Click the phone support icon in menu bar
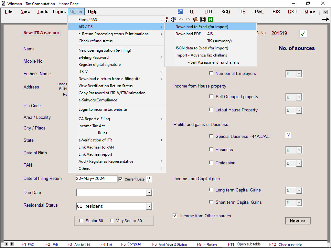This screenshot has width=331, height=248. point(180,12)
